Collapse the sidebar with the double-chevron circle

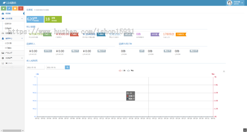click(x=12, y=68)
